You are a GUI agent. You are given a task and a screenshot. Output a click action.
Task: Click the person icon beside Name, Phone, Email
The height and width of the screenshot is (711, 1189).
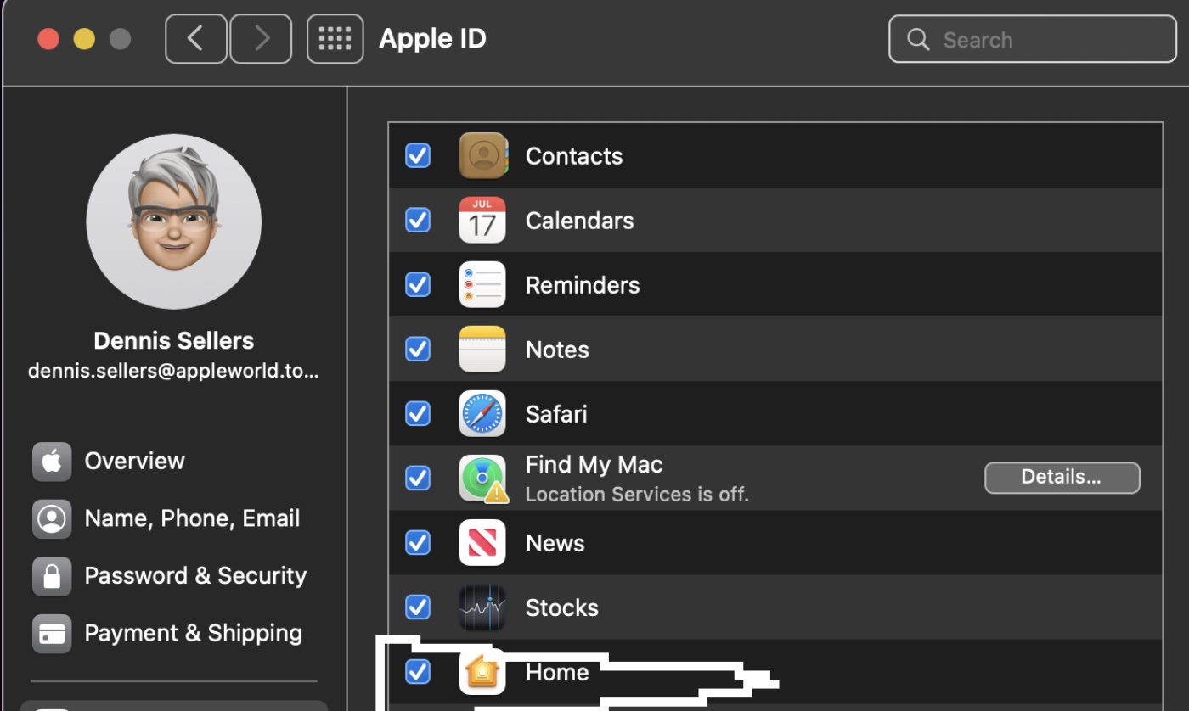coord(52,518)
